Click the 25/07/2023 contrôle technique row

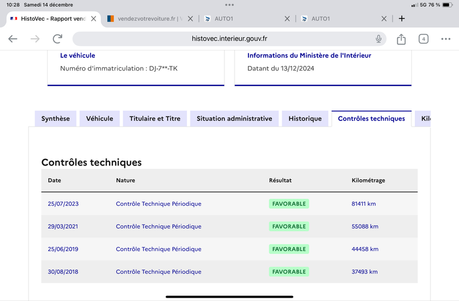coord(229,204)
